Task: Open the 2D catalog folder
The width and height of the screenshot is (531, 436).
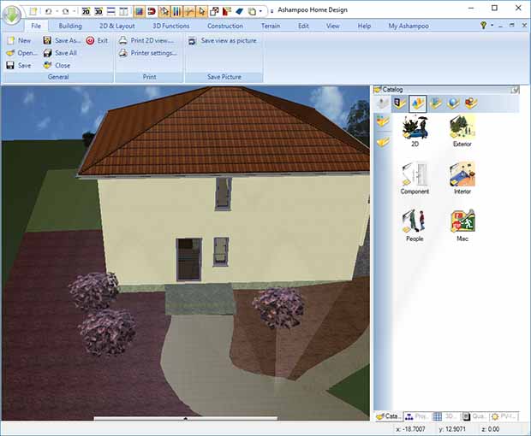Action: pos(415,131)
